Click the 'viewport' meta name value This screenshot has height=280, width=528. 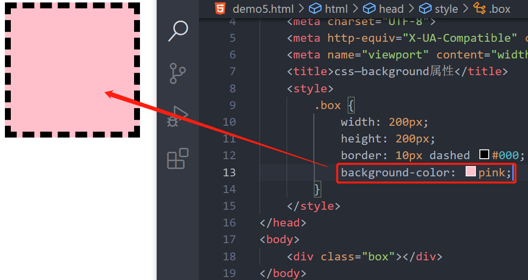[x=395, y=55]
